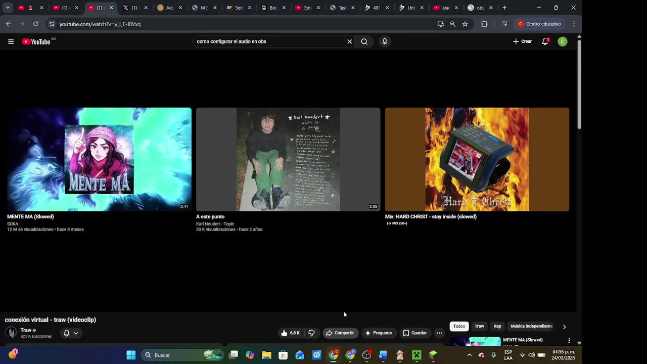Open the tab search dropdown arrow
The image size is (647, 364).
coord(8,8)
